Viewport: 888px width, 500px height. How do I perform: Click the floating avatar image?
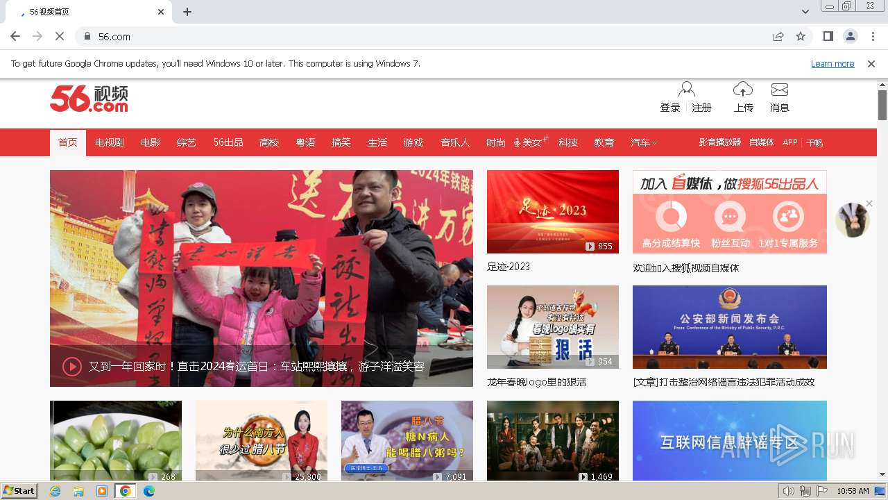[x=853, y=220]
